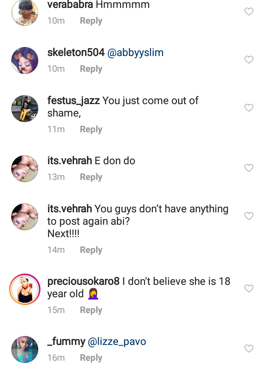This screenshot has height=369, width=270.
Task: Reply to preciousokaro8's 18 year old comment
Action: (91, 310)
